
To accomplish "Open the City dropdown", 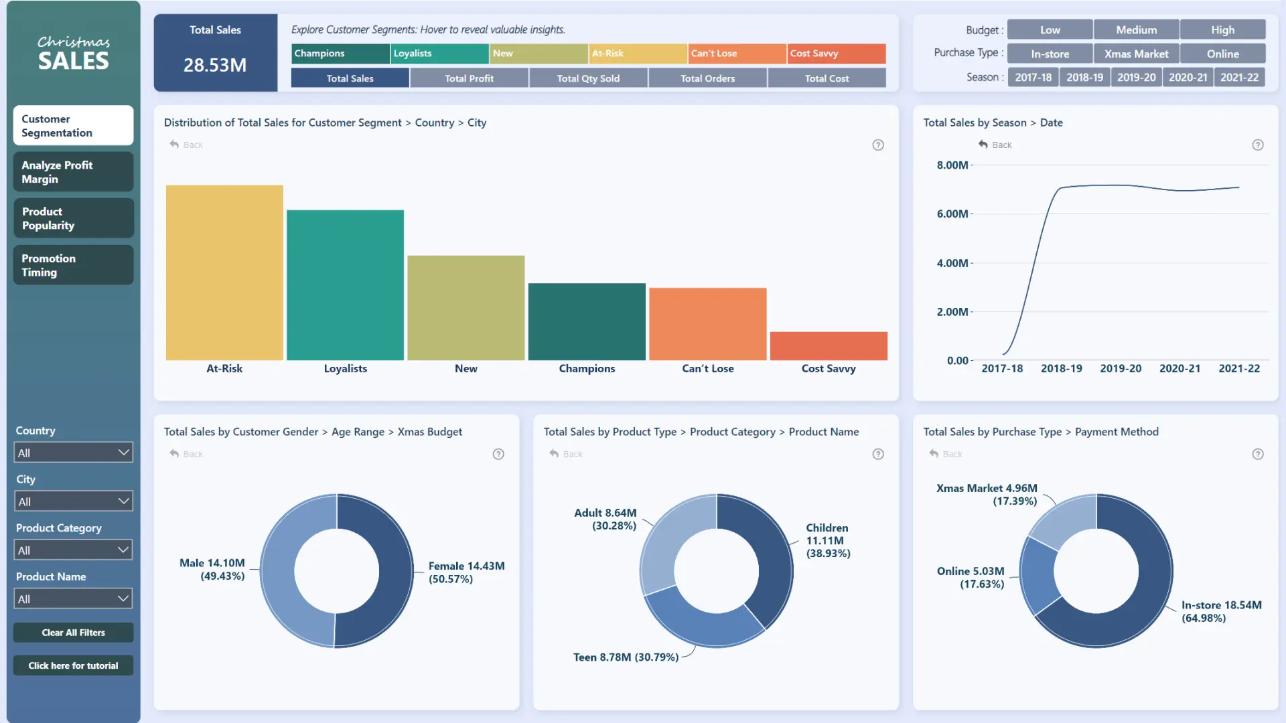I will click(x=73, y=501).
